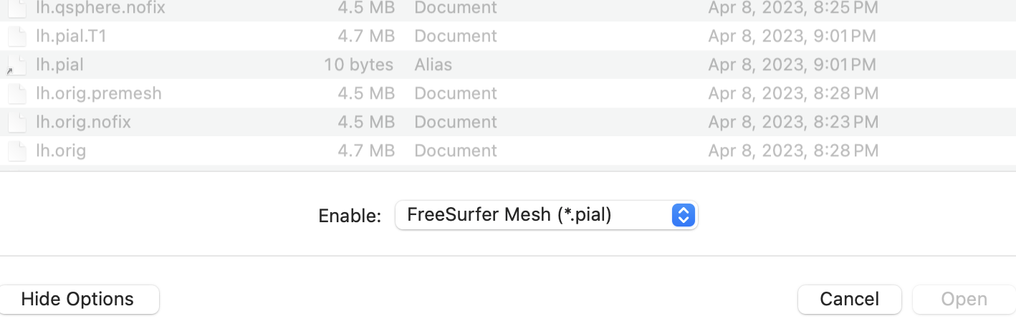This screenshot has width=1016, height=334.
Task: Click the 10 bytes size cell
Action: [358, 65]
